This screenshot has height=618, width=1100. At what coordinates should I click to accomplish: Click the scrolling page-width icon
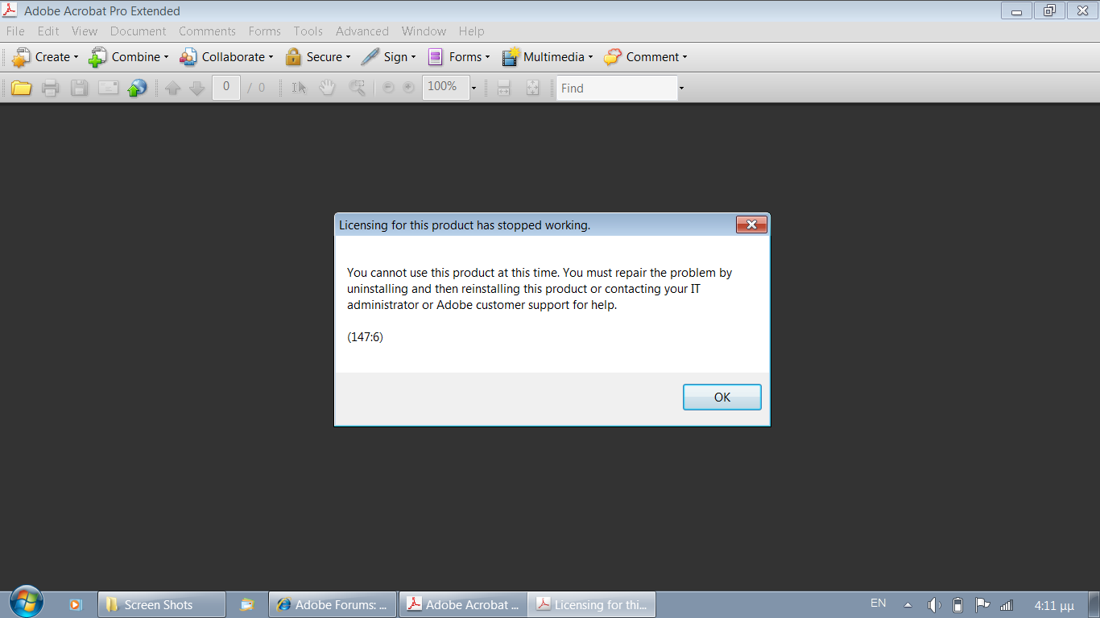504,88
